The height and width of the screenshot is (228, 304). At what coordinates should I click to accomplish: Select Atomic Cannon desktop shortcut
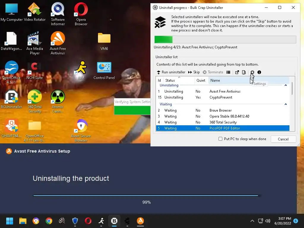coord(58,101)
